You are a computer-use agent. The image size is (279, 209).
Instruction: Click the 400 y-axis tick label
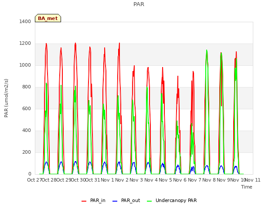coord(27,131)
